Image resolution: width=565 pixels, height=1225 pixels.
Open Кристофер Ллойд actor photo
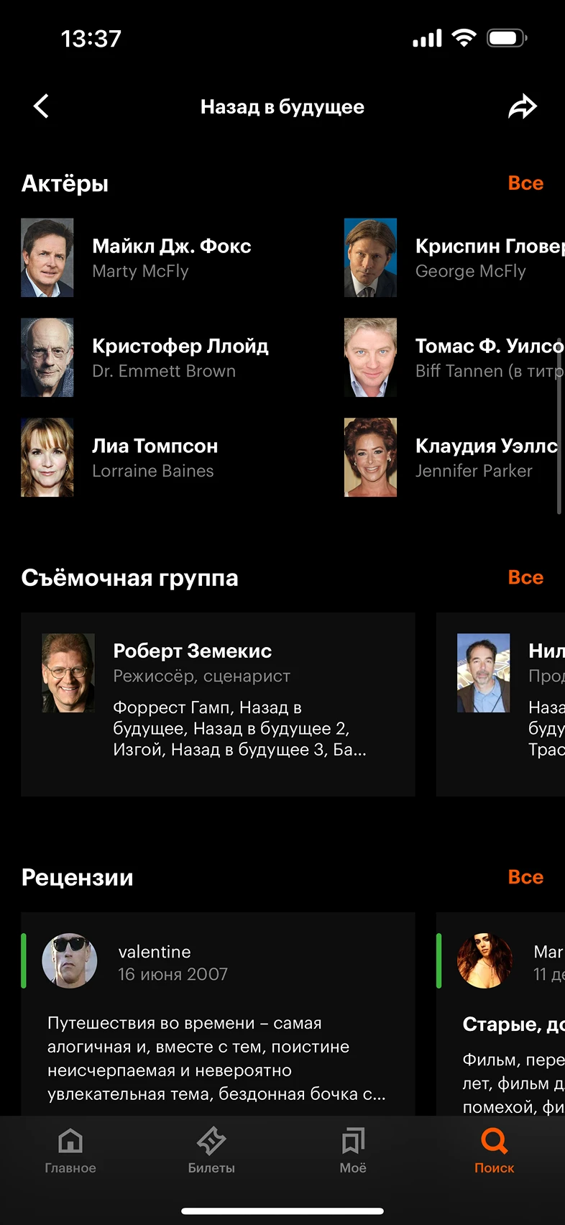pos(47,357)
